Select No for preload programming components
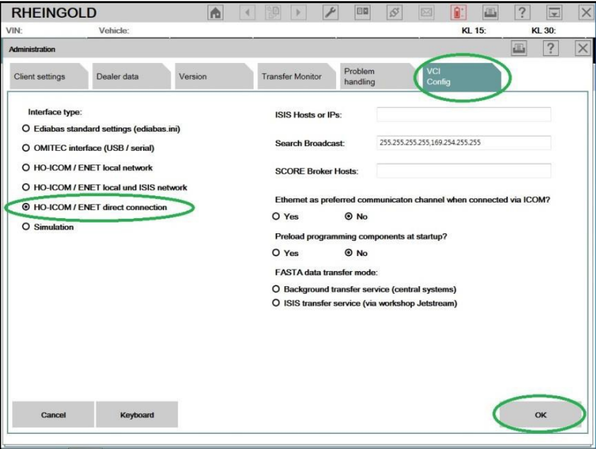The width and height of the screenshot is (596, 449). coord(349,253)
